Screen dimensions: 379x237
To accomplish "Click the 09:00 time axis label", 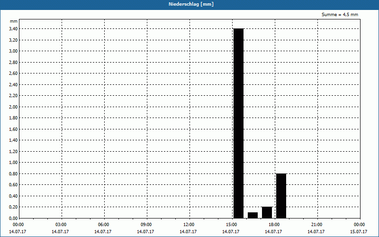I will point(146,225).
